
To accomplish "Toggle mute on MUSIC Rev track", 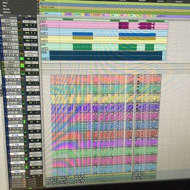I will point(12,73).
